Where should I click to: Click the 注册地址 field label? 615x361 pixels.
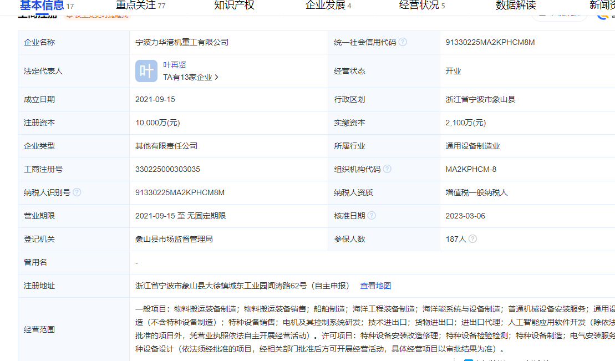(39, 286)
